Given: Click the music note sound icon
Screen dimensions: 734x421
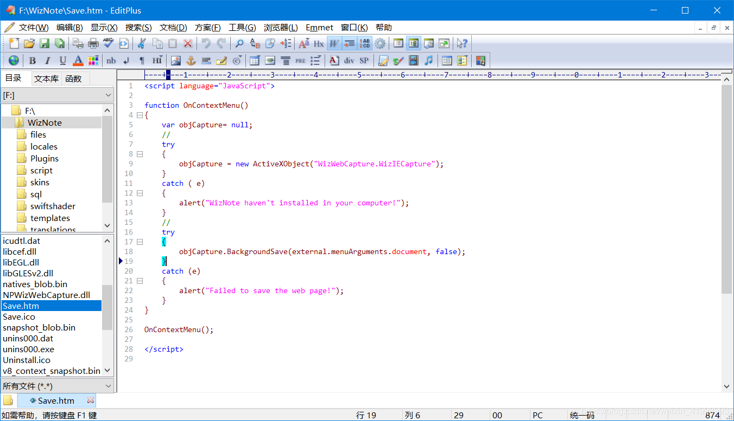Looking at the screenshot, I should point(429,60).
